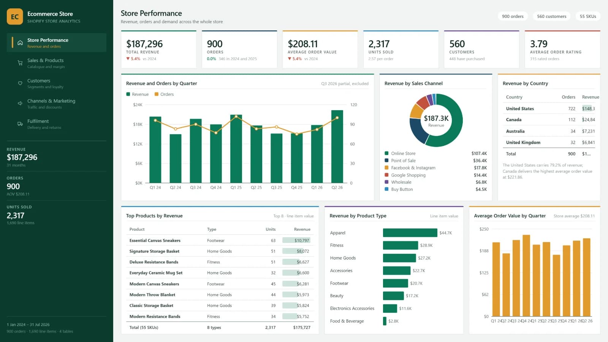Navigate to Channels & Marketing

pos(57,103)
